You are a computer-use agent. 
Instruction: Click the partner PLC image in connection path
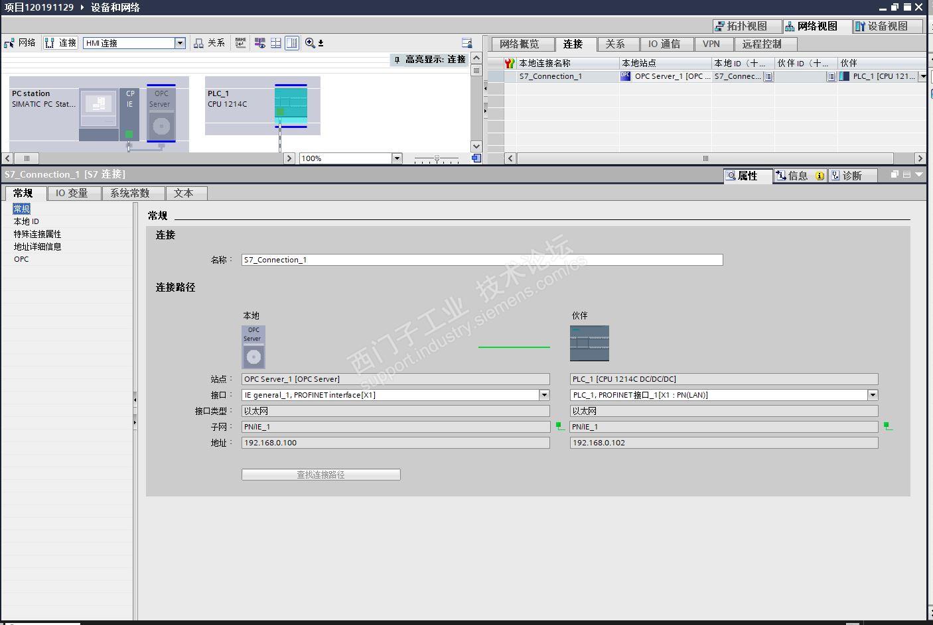click(589, 343)
